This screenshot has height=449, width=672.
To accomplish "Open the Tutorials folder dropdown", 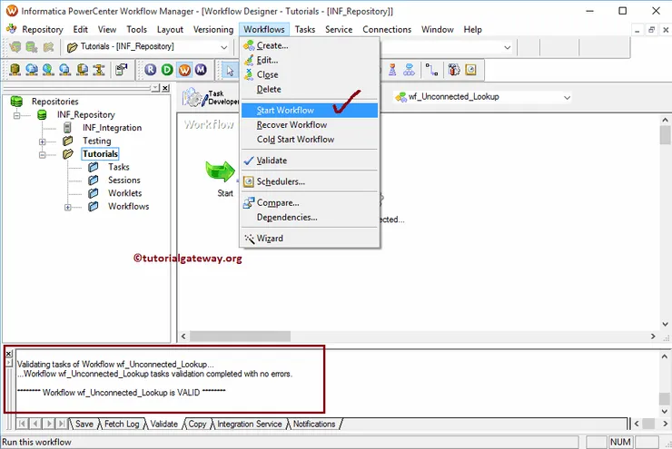I will (223, 46).
